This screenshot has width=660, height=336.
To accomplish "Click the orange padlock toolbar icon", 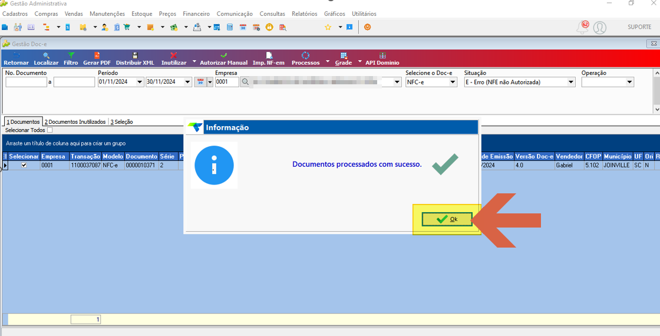I will click(269, 27).
